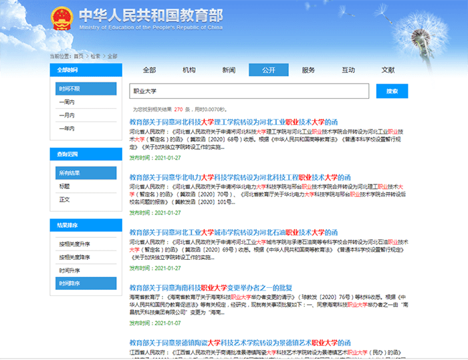Image resolution: width=468 pixels, height=360 pixels.
Task: Select the 一月内 time filter
Action: pyautogui.click(x=67, y=115)
